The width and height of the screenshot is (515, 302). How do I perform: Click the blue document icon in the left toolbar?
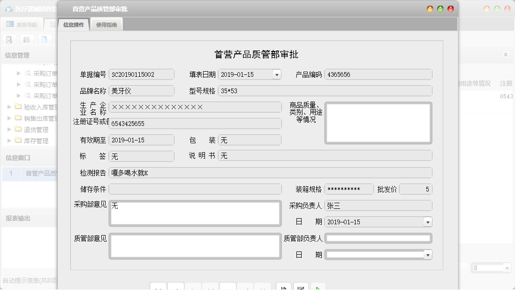[x=44, y=39]
